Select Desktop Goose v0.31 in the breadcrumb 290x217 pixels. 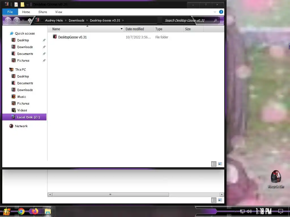pos(105,20)
